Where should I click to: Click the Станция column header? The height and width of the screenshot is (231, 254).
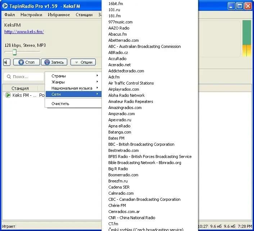pos(20,88)
